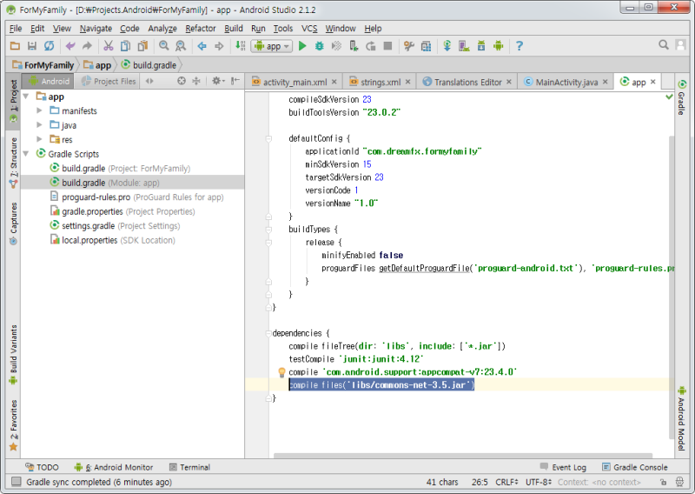This screenshot has height=494, width=695.
Task: Click the ForMyFamily breadcrumb
Action: coord(43,65)
